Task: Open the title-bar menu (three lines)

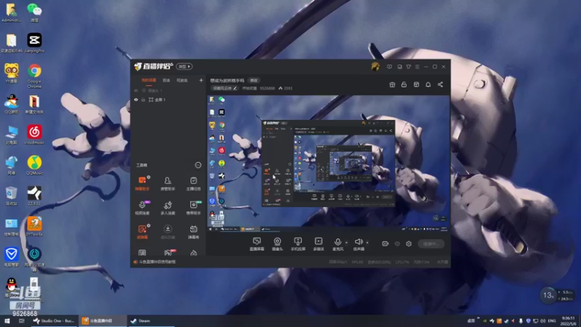Action: point(417,67)
